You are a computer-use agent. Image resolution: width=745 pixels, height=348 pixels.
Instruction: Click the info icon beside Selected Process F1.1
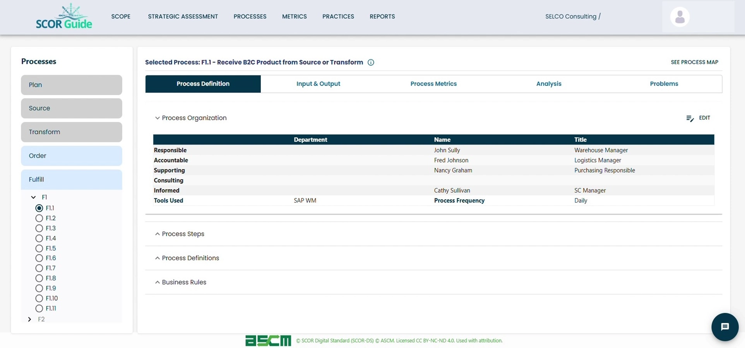pos(371,62)
